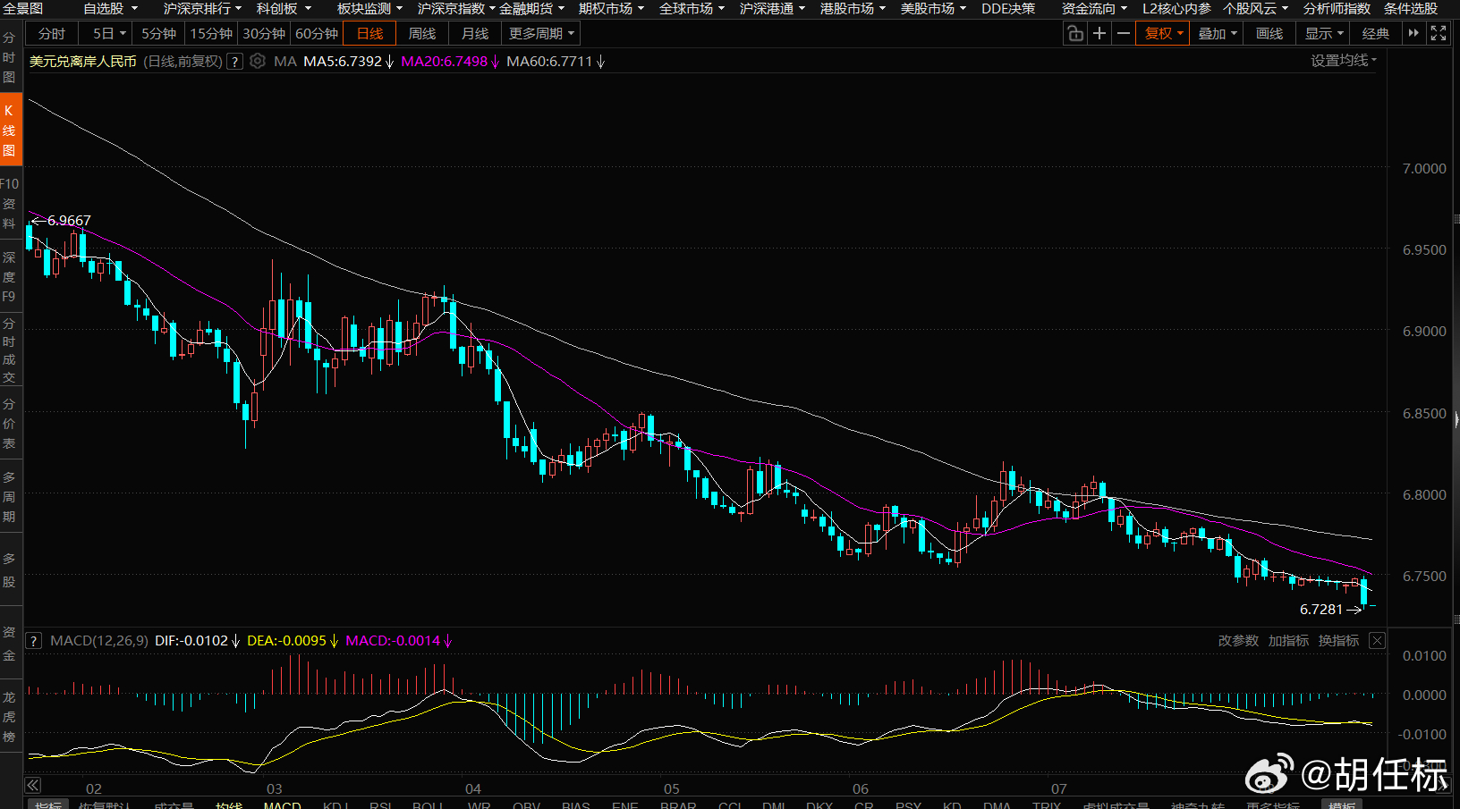Image resolution: width=1460 pixels, height=809 pixels.
Task: Switch to the 5分钟 period
Action: [x=159, y=34]
